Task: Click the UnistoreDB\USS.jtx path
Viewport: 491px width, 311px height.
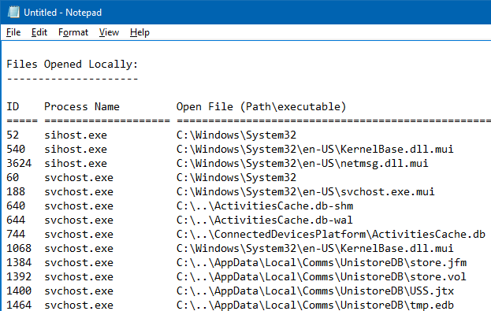Action: [315, 291]
